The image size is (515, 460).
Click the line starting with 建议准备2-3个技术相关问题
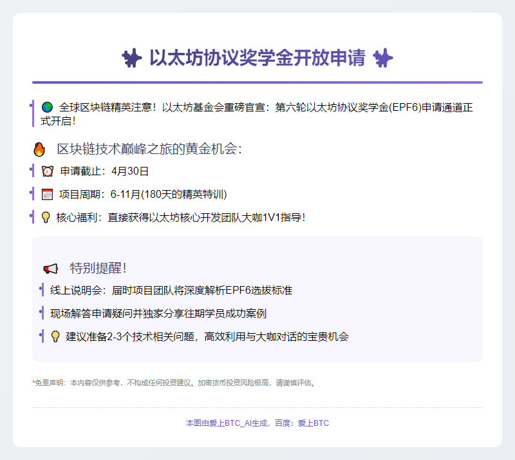click(207, 336)
